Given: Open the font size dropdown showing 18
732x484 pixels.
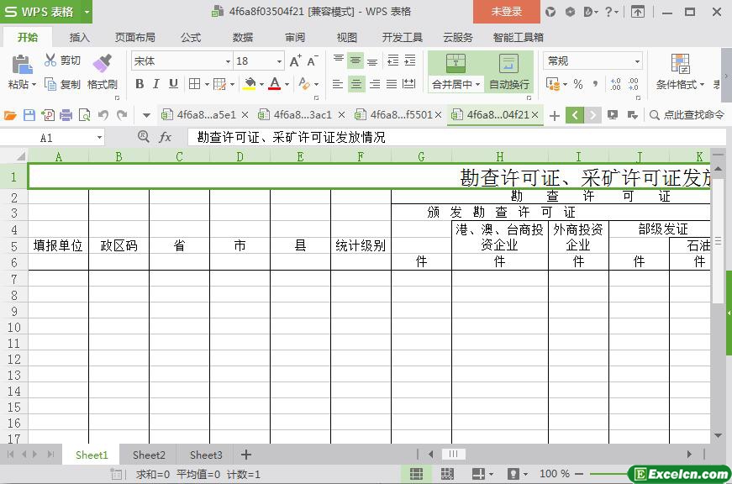Looking at the screenshot, I should pyautogui.click(x=279, y=61).
